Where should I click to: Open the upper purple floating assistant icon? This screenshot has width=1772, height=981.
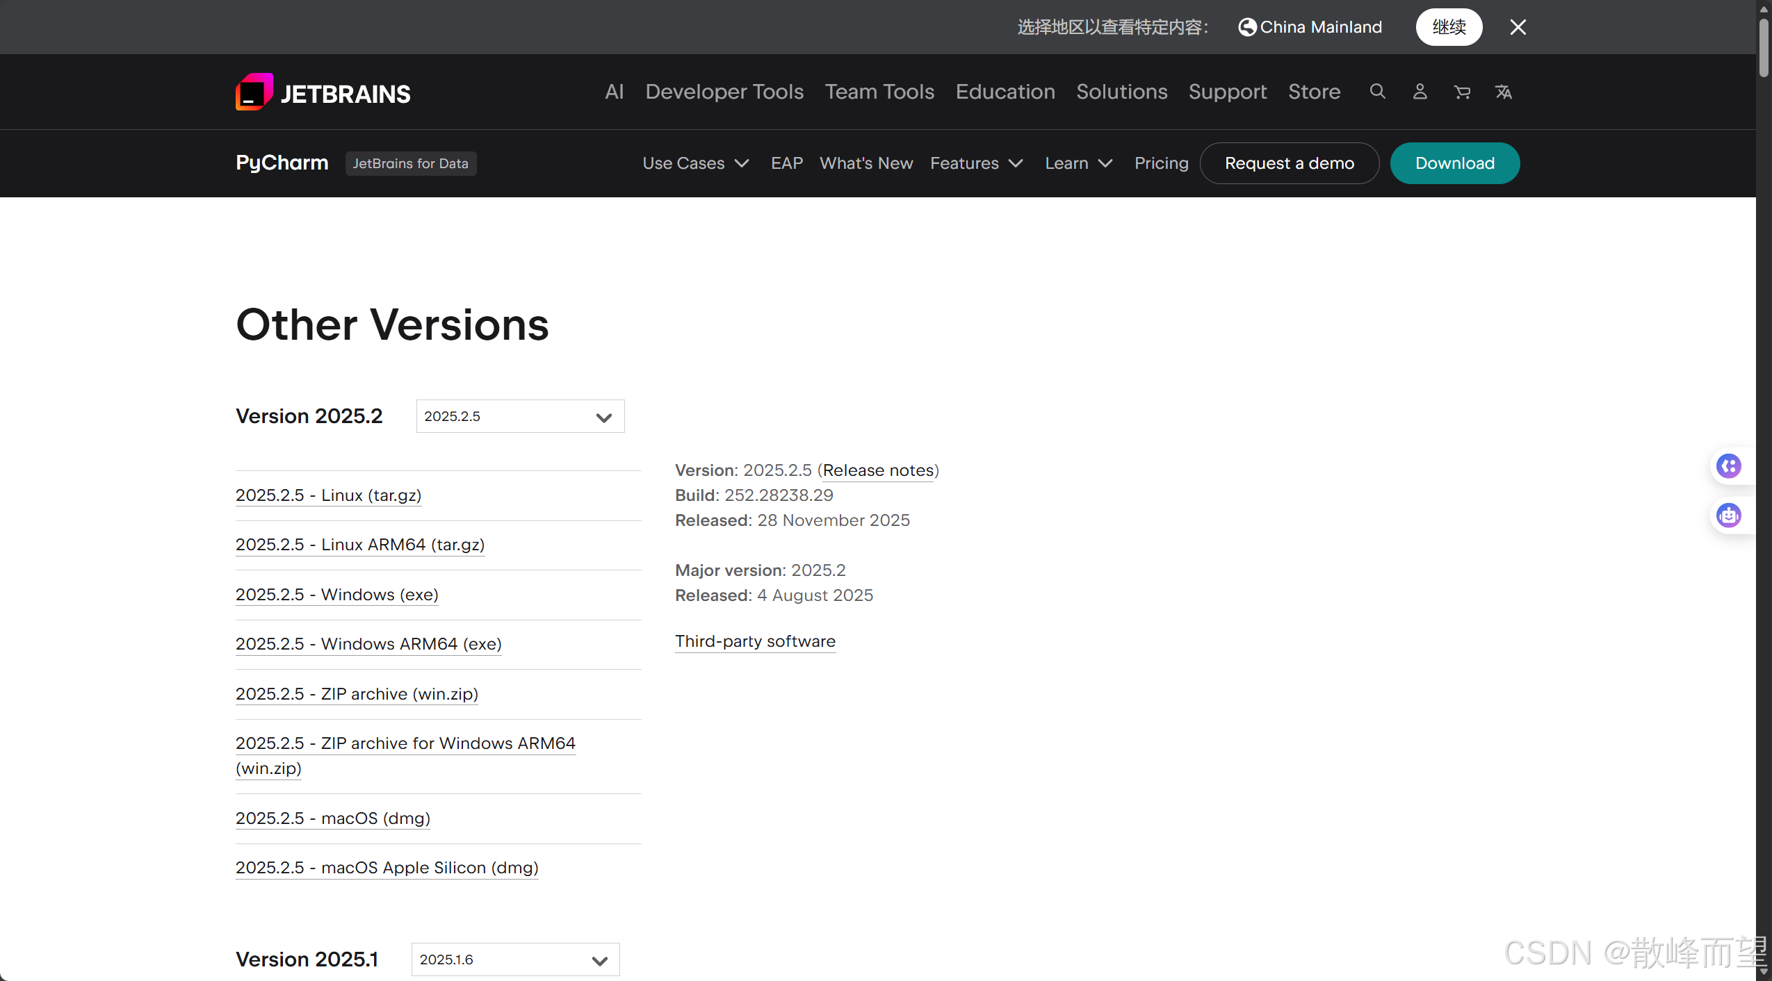[1728, 466]
